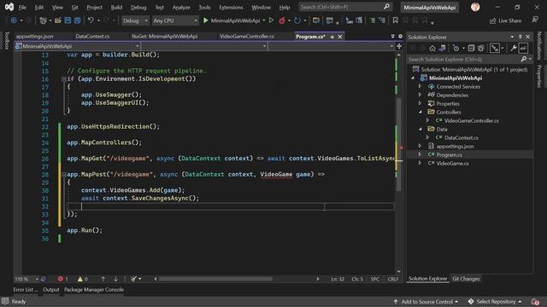Click the red Hot Reload flame icon
547x307 pixels.
coord(282,20)
